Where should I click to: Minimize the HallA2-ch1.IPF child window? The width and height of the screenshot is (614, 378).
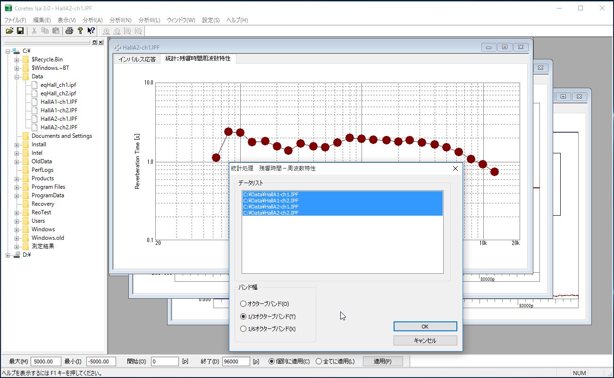[x=488, y=47]
